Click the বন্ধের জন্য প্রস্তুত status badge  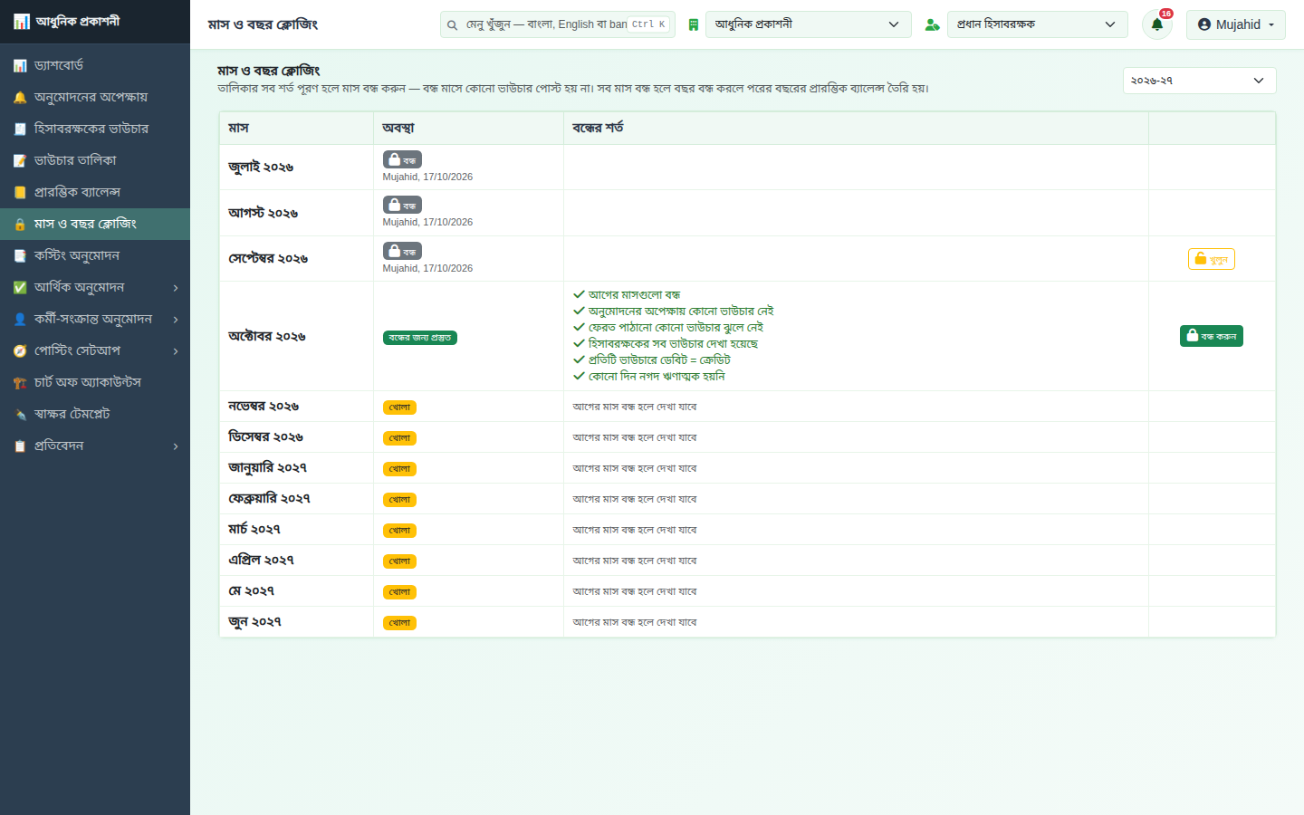420,338
